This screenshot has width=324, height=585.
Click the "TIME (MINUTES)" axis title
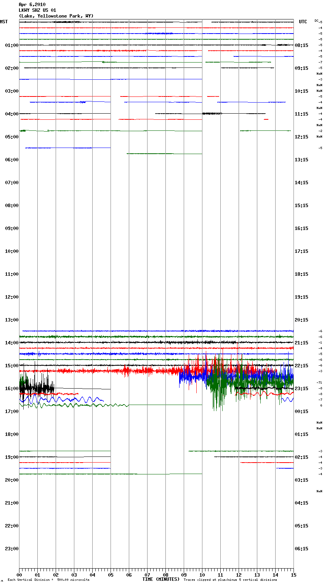[161, 579]
